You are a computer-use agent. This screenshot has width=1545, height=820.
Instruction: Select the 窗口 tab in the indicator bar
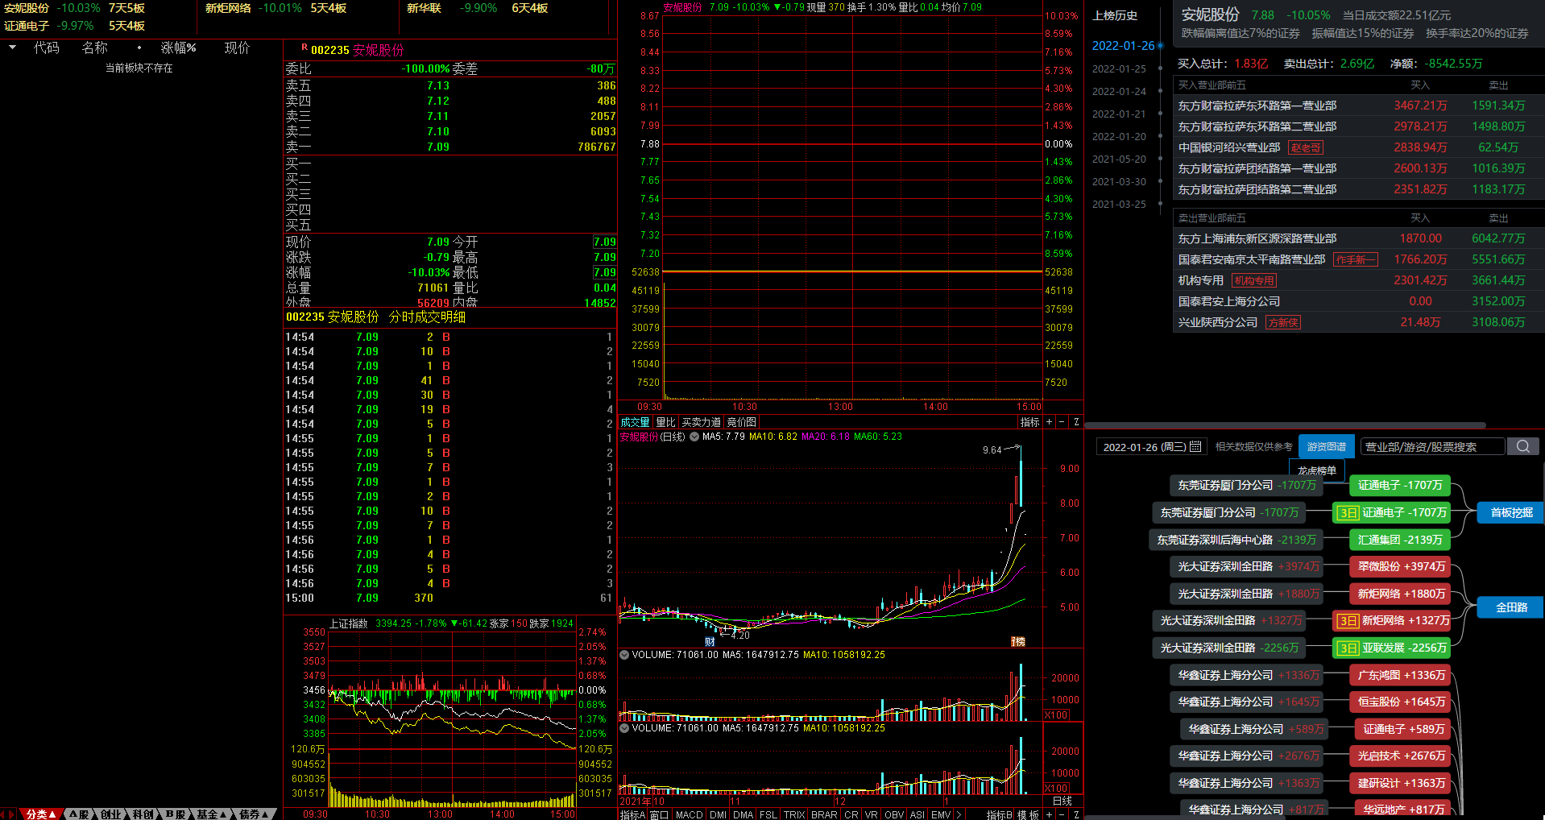point(659,814)
